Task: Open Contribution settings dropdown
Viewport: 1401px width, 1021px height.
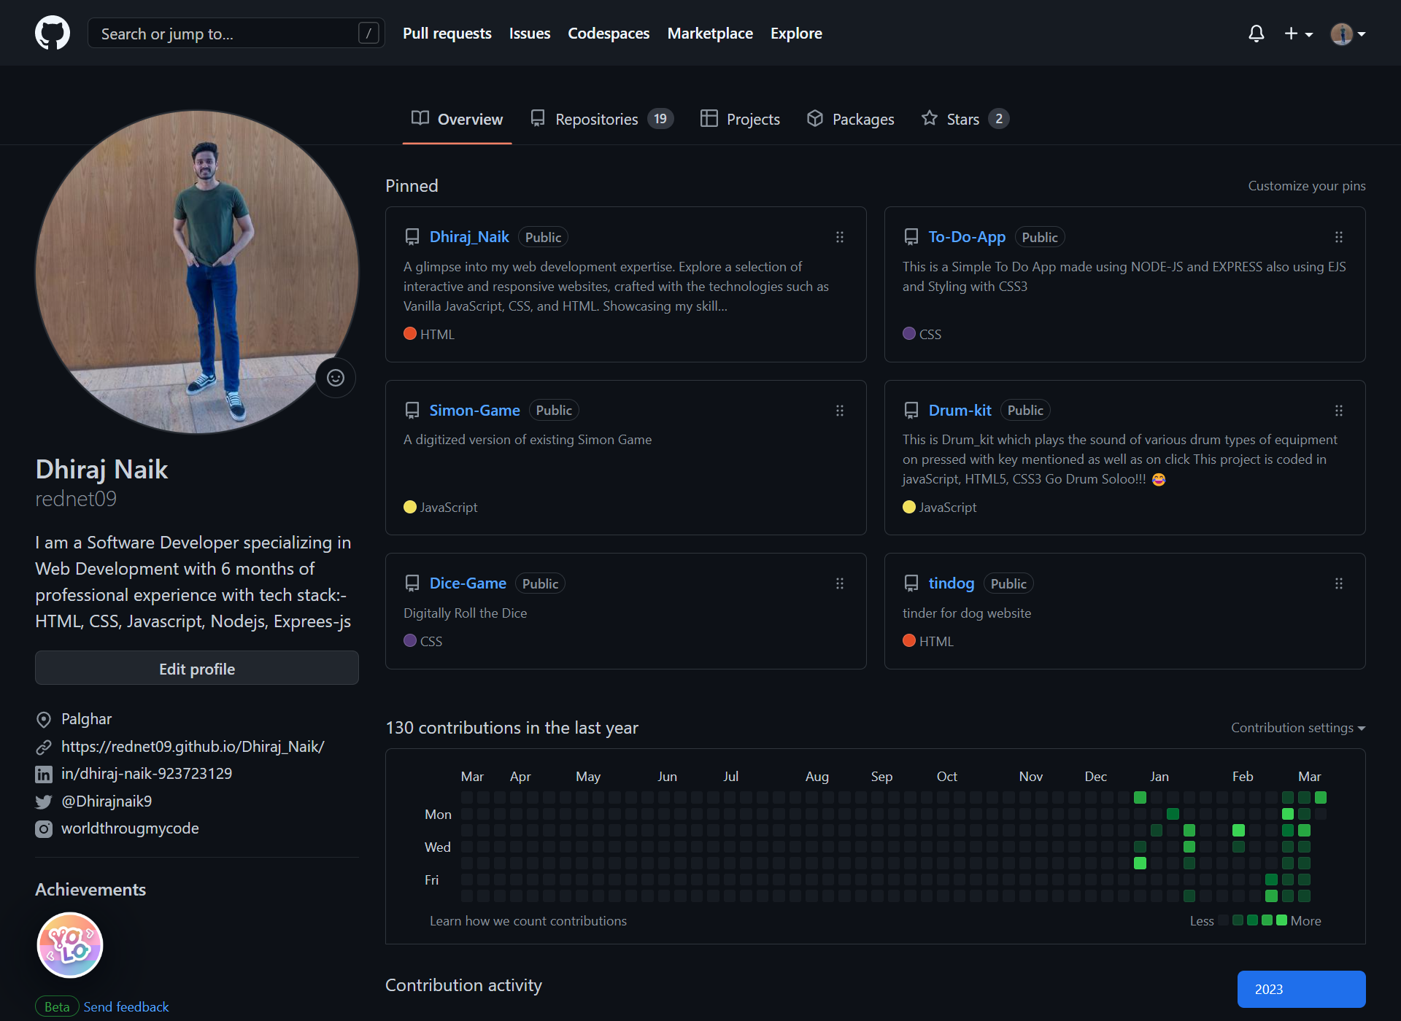Action: pos(1295,727)
